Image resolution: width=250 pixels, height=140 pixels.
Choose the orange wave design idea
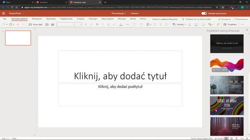pyautogui.click(x=227, y=64)
